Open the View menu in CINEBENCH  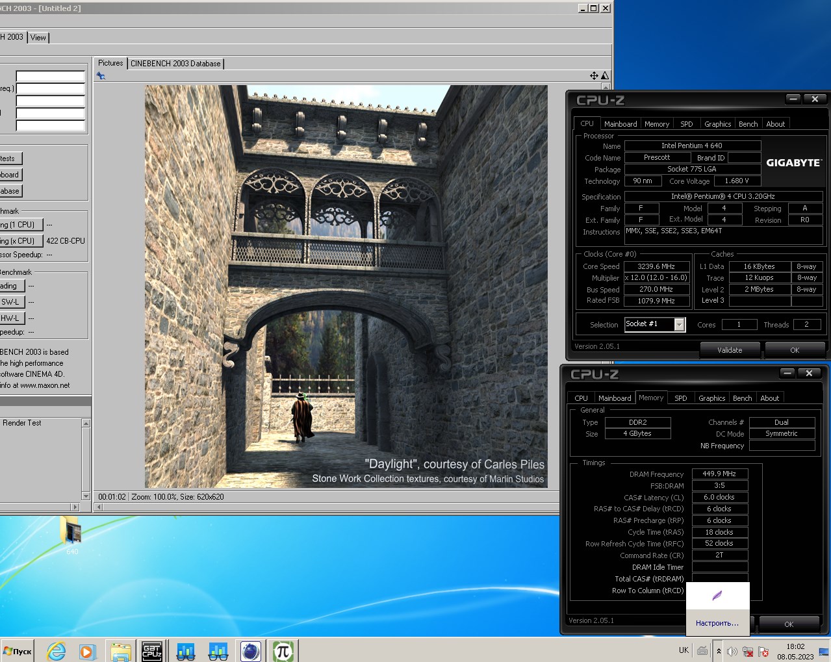point(38,38)
